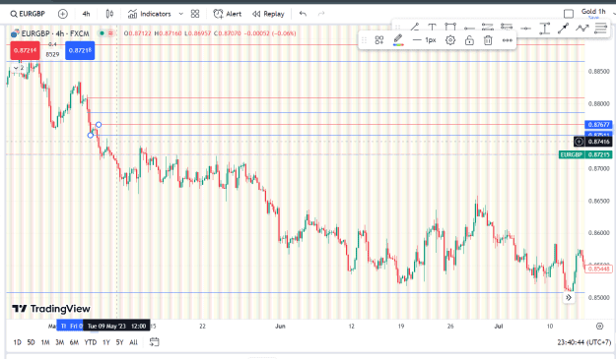The width and height of the screenshot is (616, 359).
Task: Add a symbol to compare with plus icon
Action: click(x=62, y=14)
